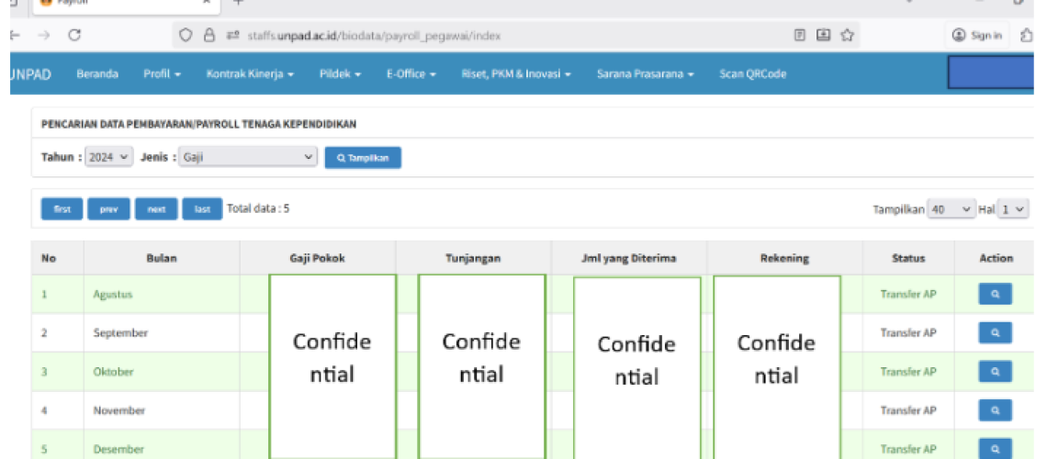Reload the page with the refresh icon
The image size is (1047, 459).
tap(74, 36)
